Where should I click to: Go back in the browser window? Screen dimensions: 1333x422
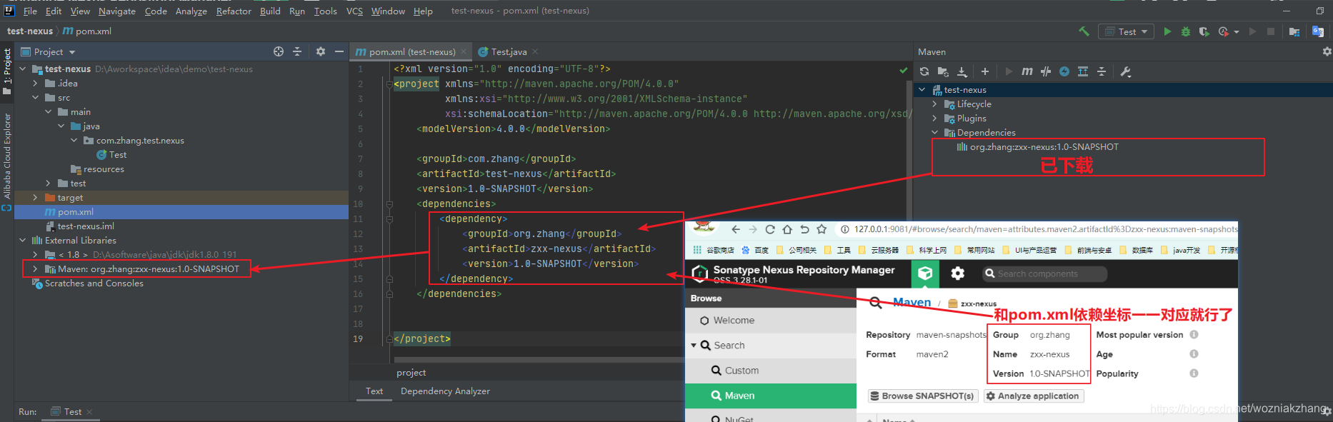(736, 229)
